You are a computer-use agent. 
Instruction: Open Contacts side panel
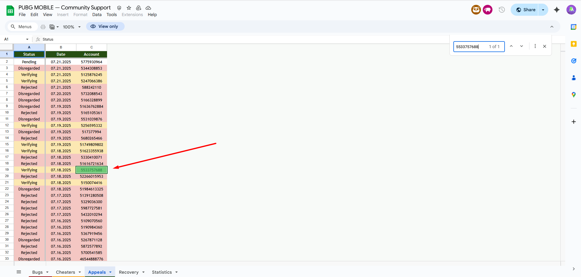[x=574, y=78]
